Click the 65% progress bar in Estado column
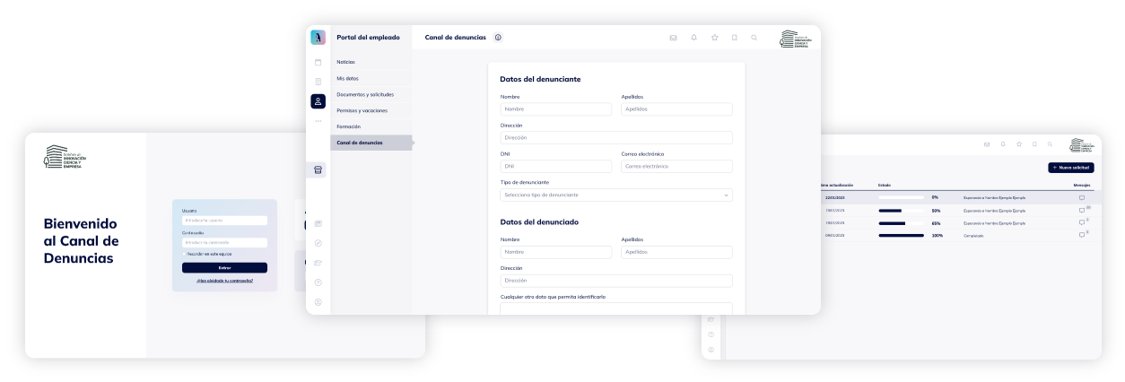This screenshot has width=1125, height=382. (901, 222)
